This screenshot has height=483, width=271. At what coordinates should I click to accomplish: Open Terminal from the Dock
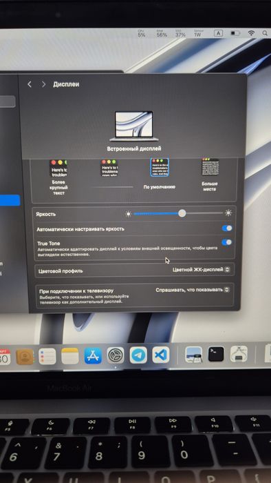pyautogui.click(x=216, y=354)
